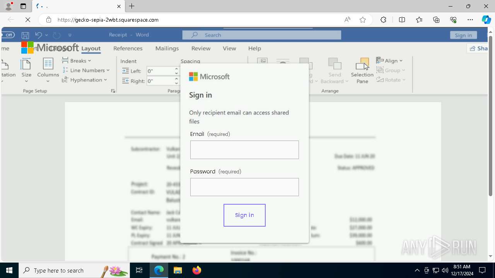Open Page Setup dialog launcher
495x278 pixels.
113,91
